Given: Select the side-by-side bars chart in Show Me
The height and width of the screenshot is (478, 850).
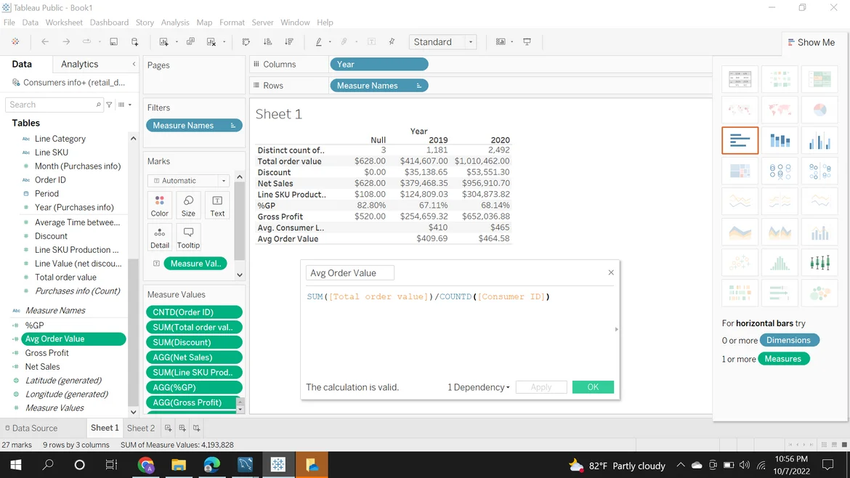Looking at the screenshot, I should coord(819,141).
